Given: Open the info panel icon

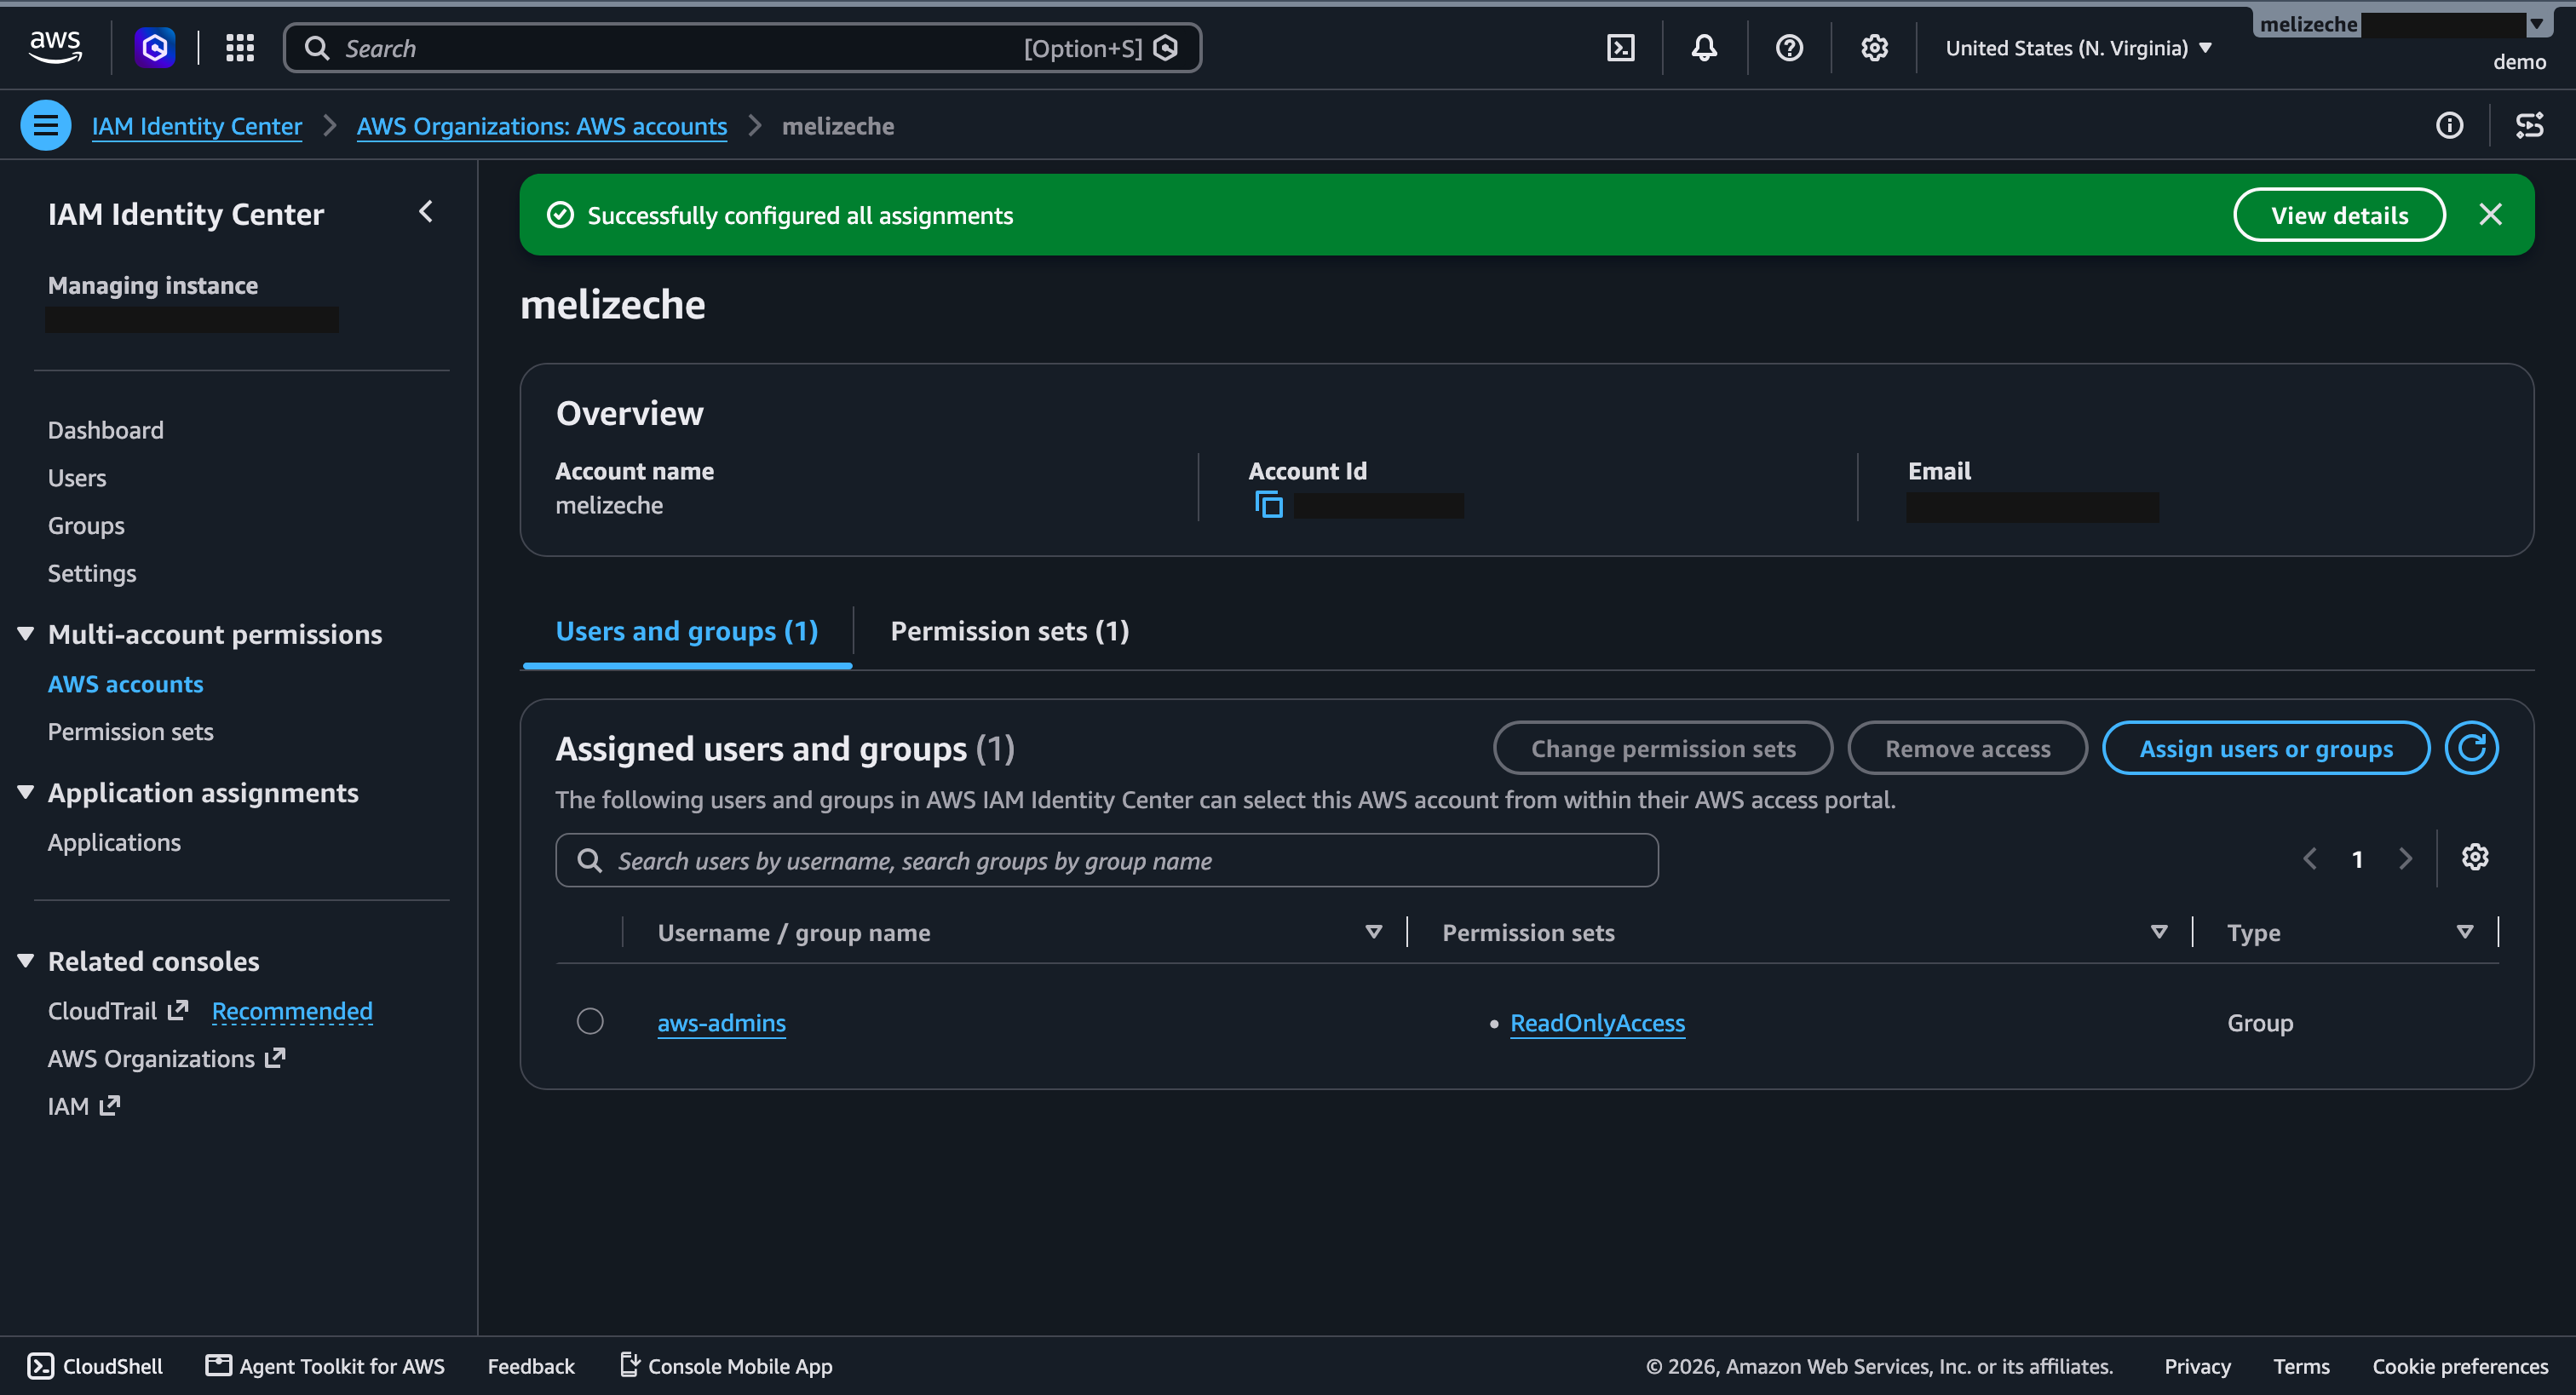Looking at the screenshot, I should coord(2449,125).
